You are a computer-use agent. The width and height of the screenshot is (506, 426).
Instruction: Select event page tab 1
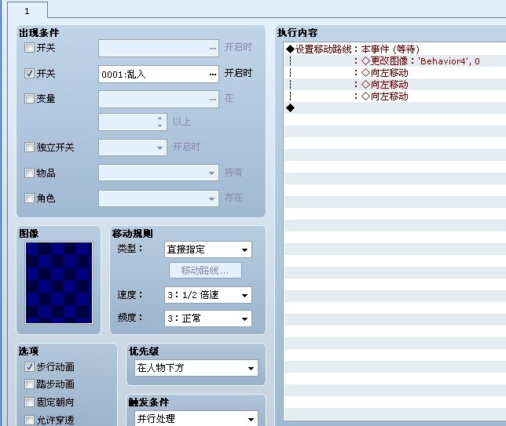[x=27, y=11]
